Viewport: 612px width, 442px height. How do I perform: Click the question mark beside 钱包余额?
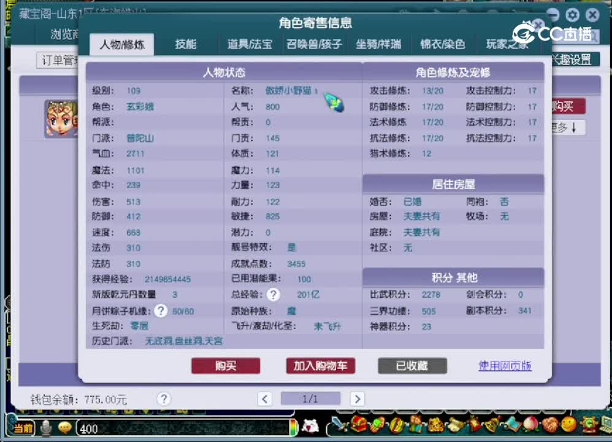point(163,399)
